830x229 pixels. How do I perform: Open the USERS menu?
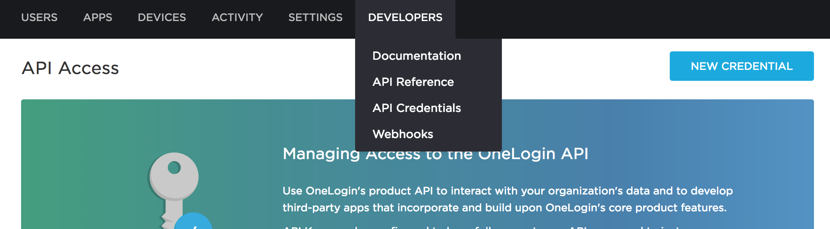(x=39, y=18)
